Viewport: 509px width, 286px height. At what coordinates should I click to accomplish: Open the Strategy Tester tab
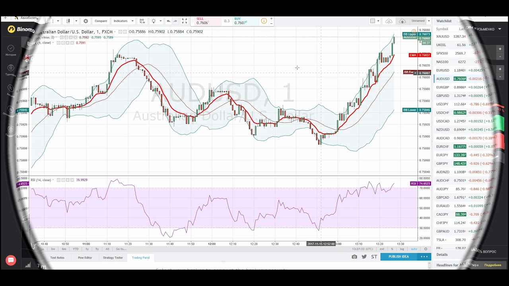[113, 258]
